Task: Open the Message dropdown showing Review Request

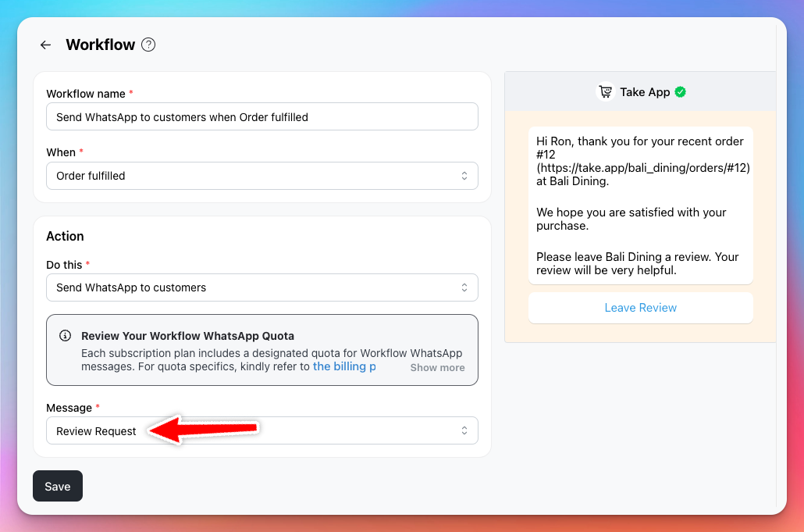Action: coord(262,431)
